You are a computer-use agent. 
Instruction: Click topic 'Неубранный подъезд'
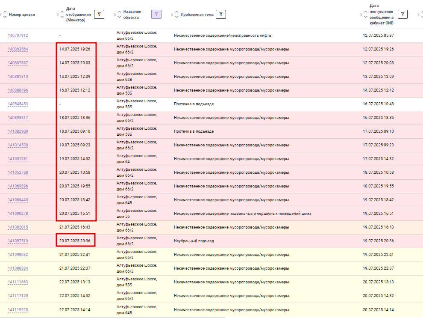click(x=194, y=241)
